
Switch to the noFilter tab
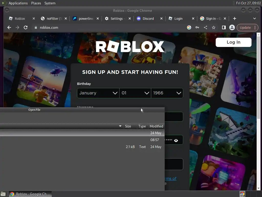click(x=54, y=18)
